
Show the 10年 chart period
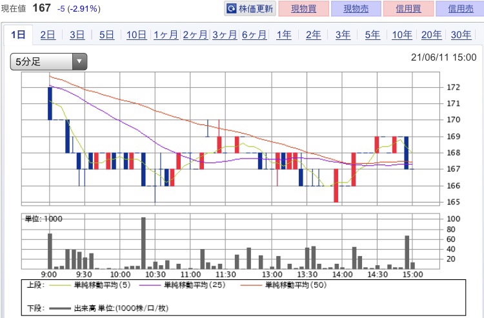[x=402, y=35]
